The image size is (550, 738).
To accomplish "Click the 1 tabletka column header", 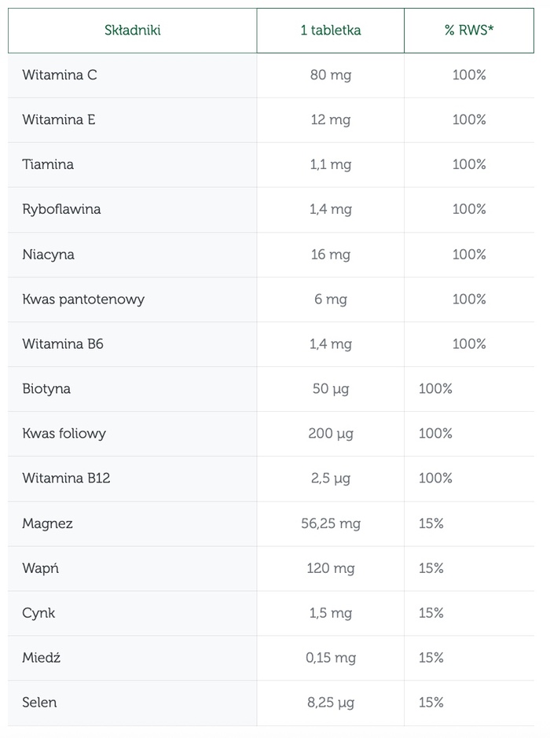I will click(x=331, y=31).
